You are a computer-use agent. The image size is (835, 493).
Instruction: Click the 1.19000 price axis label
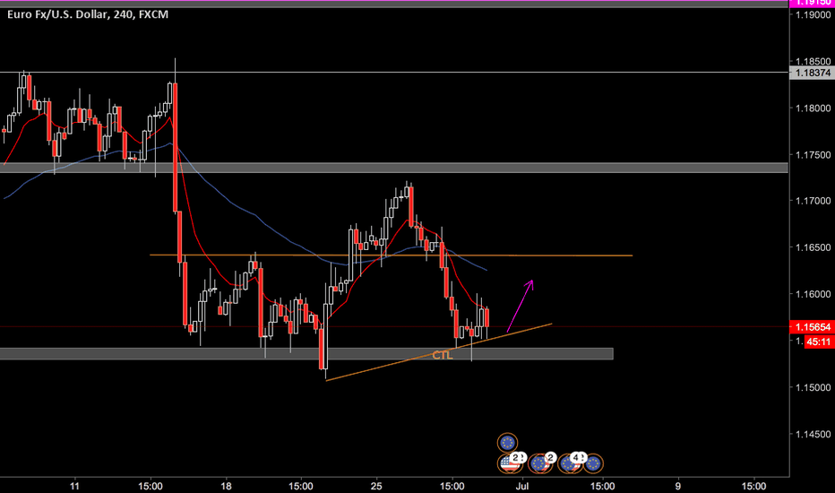coord(813,14)
